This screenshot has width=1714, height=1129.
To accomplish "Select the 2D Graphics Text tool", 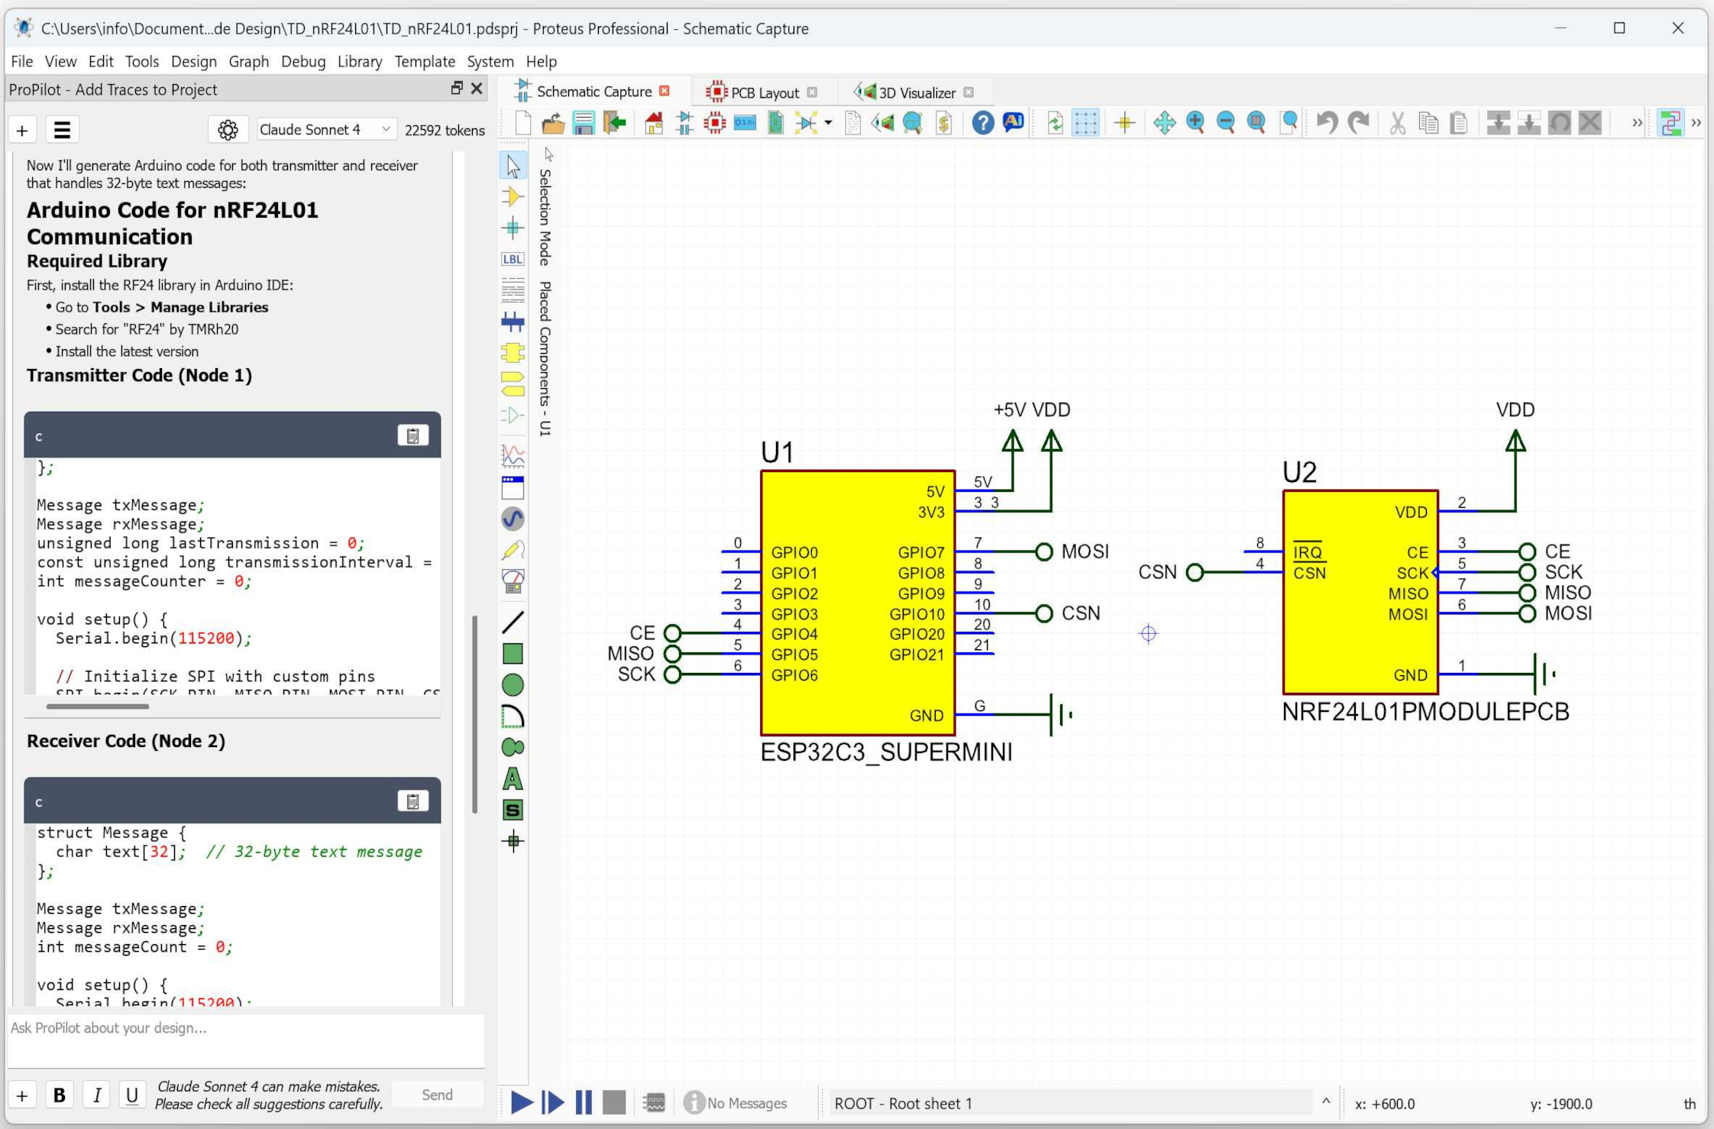I will point(513,778).
